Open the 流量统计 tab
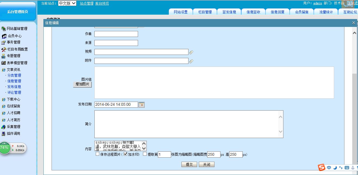 pos(326,12)
